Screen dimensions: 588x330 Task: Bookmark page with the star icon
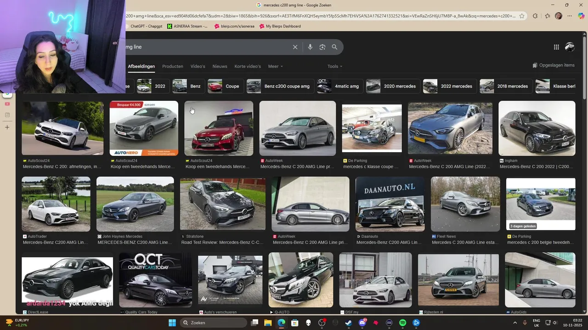[x=522, y=16]
